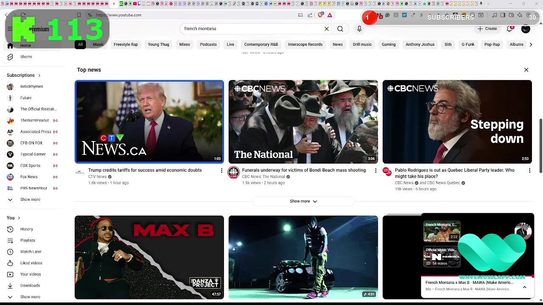Open title Trump credits tariffs for success
The image size is (543, 305).
145,170
